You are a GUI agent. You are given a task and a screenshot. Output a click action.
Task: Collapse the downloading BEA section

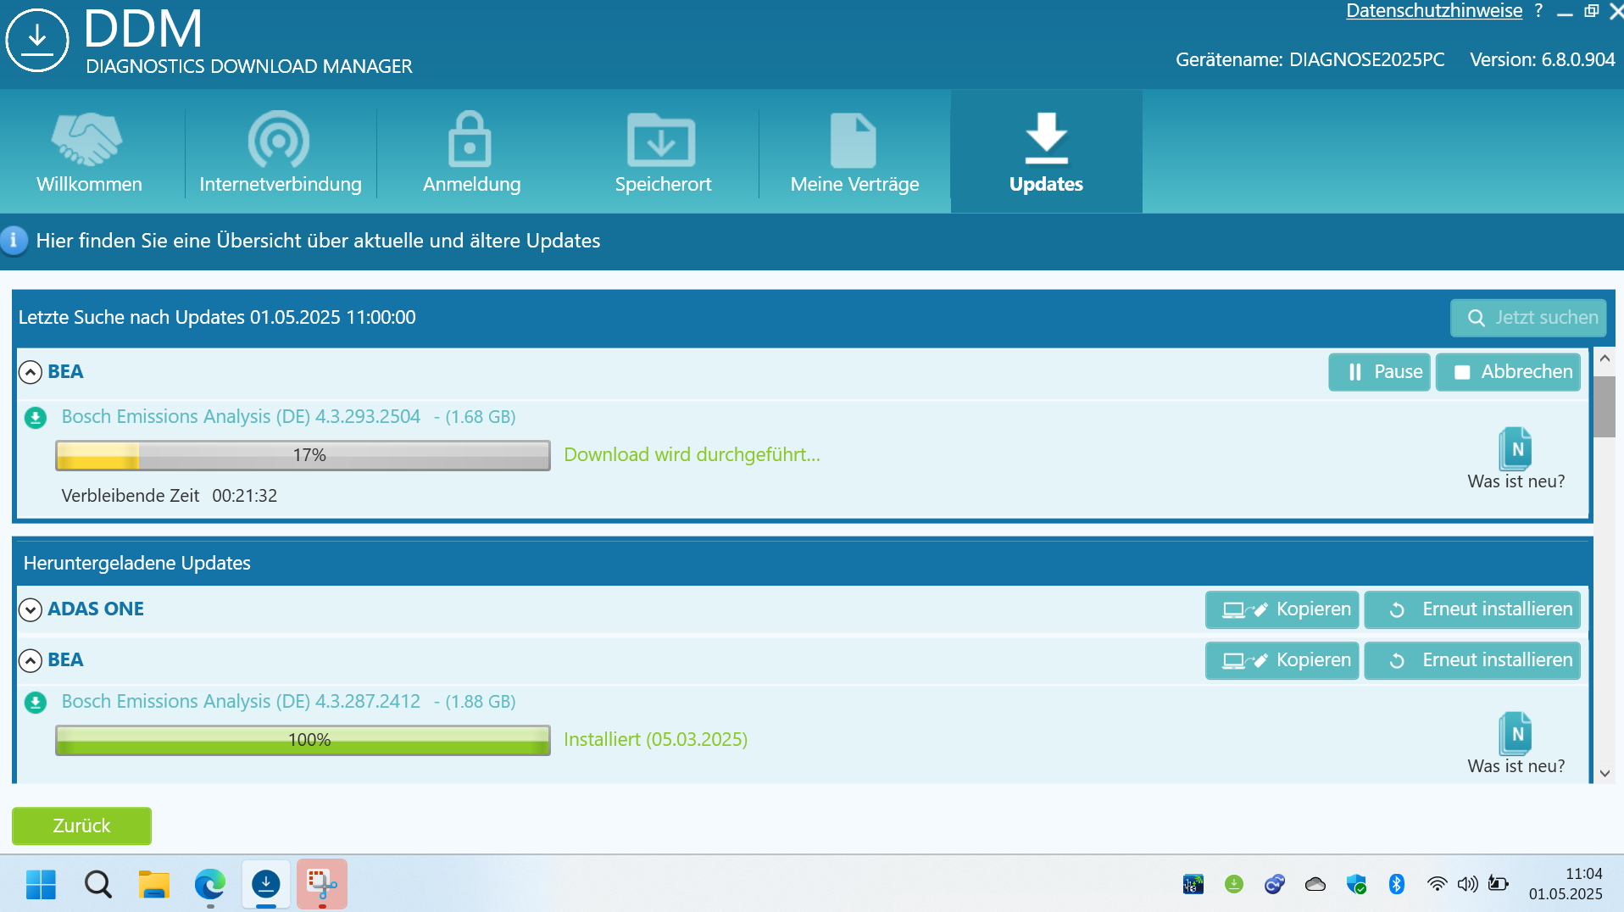pyautogui.click(x=31, y=372)
